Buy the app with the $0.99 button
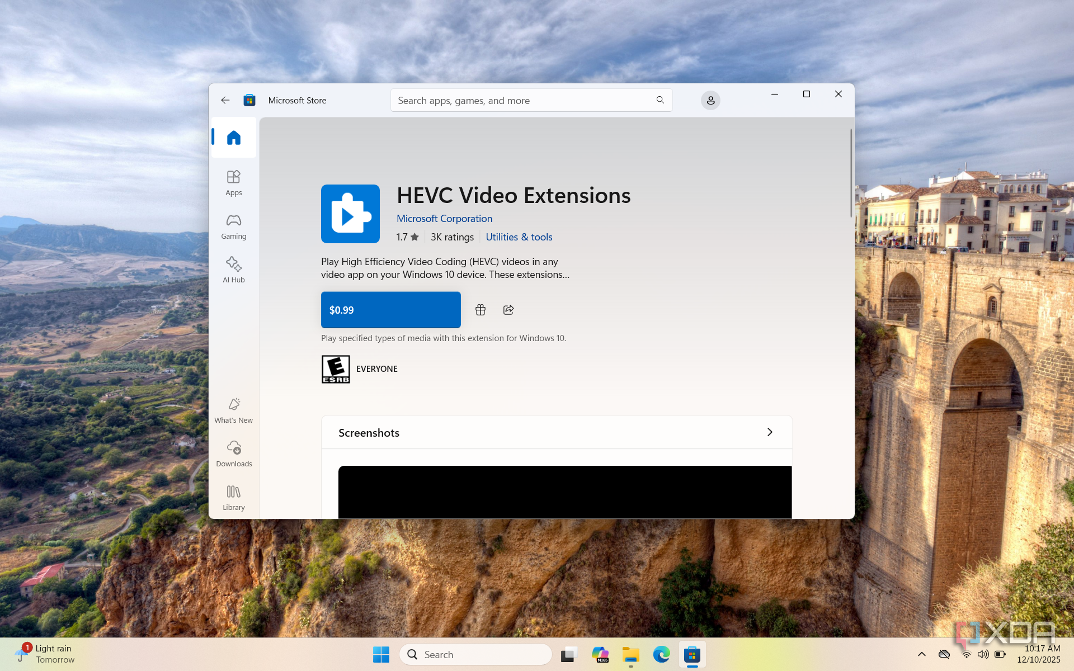Viewport: 1074px width, 671px height. click(x=391, y=310)
